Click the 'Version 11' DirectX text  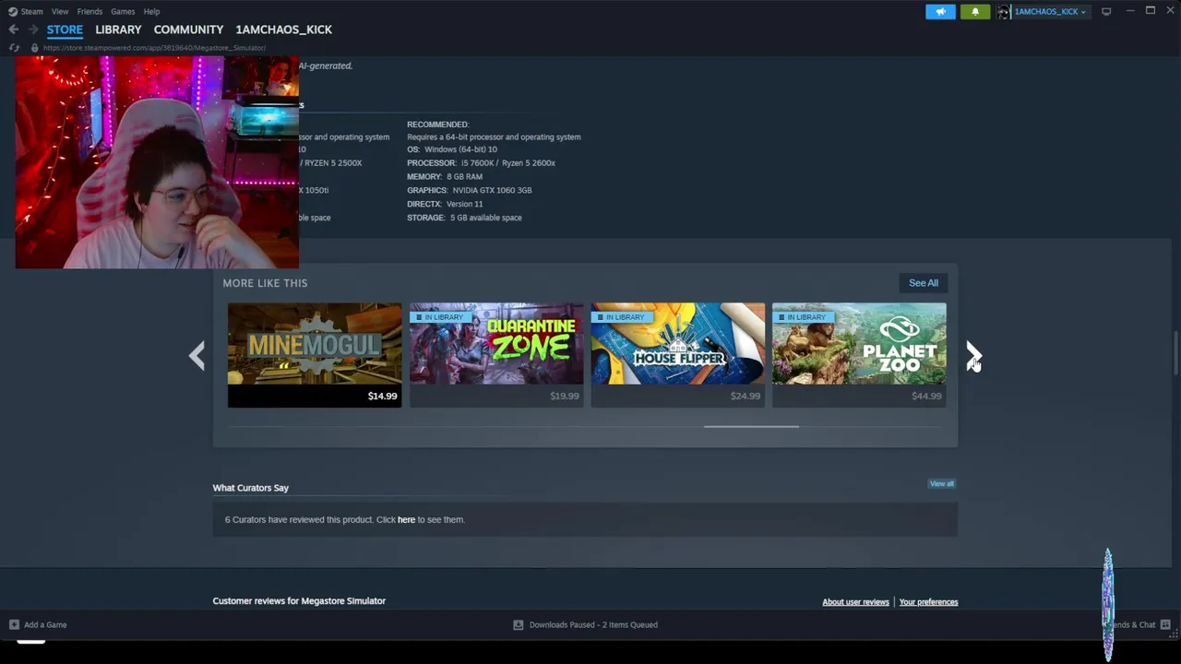pos(464,204)
